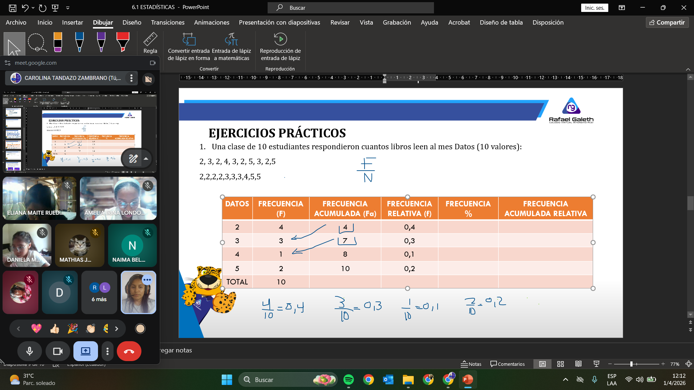Adjust the zoom slider in status bar

631,364
